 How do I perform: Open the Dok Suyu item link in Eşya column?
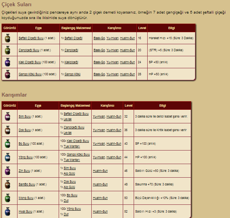coord(24,130)
